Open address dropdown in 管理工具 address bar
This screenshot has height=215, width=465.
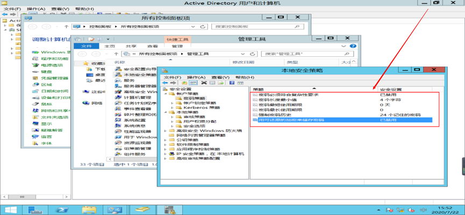[x=242, y=54]
